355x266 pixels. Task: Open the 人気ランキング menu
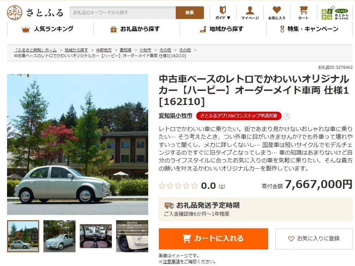pos(50,29)
